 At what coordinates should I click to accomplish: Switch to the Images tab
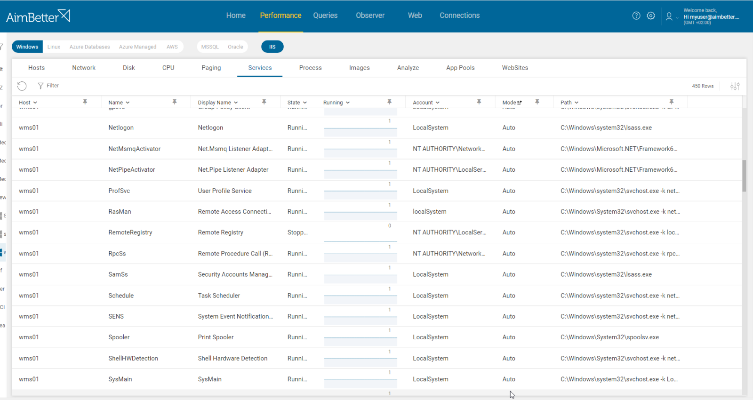[x=359, y=68]
